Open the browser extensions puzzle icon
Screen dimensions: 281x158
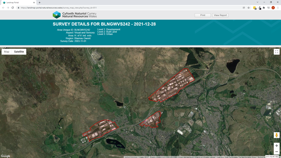pyautogui.click(x=264, y=8)
